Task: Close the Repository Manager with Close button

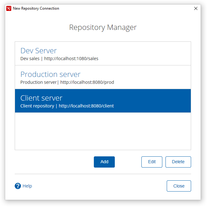Action: [179, 186]
